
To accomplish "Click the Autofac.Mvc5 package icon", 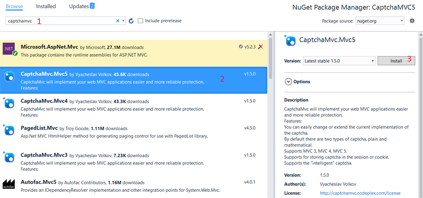I will [x=9, y=184].
